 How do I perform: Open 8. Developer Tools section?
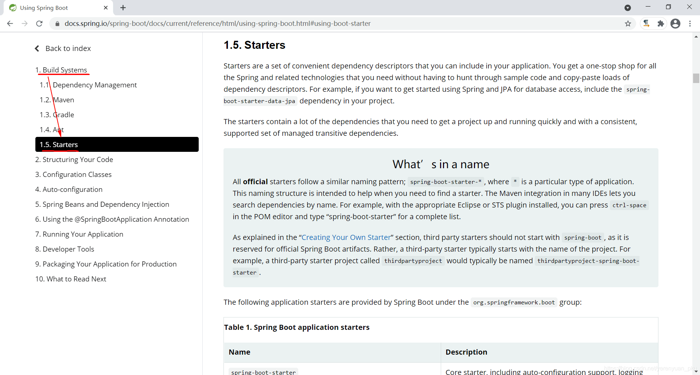(65, 249)
